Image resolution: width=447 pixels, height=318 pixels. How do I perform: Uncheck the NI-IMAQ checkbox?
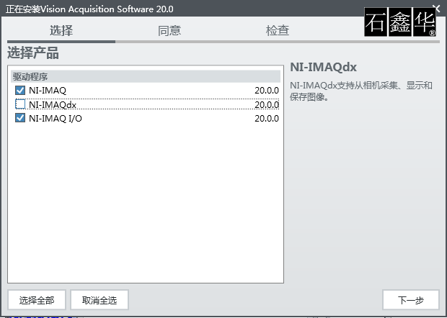(20, 91)
